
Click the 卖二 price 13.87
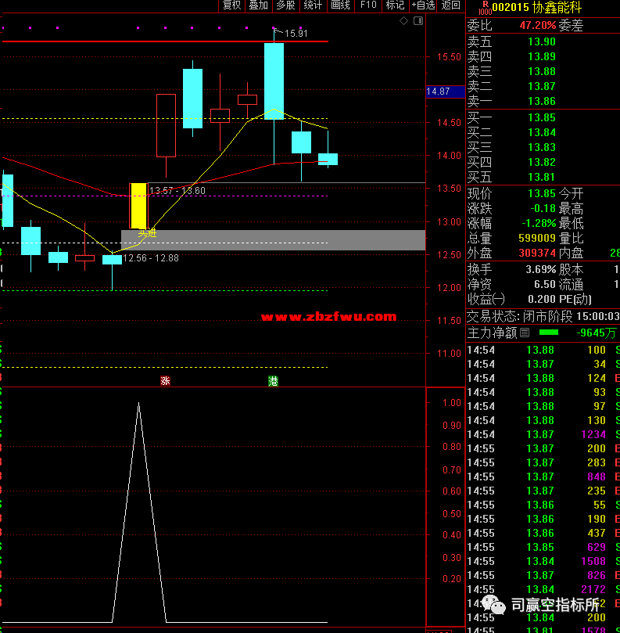pyautogui.click(x=542, y=86)
